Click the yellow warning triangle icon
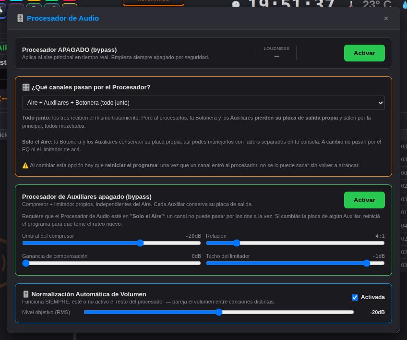The height and width of the screenshot is (340, 407). point(25,166)
